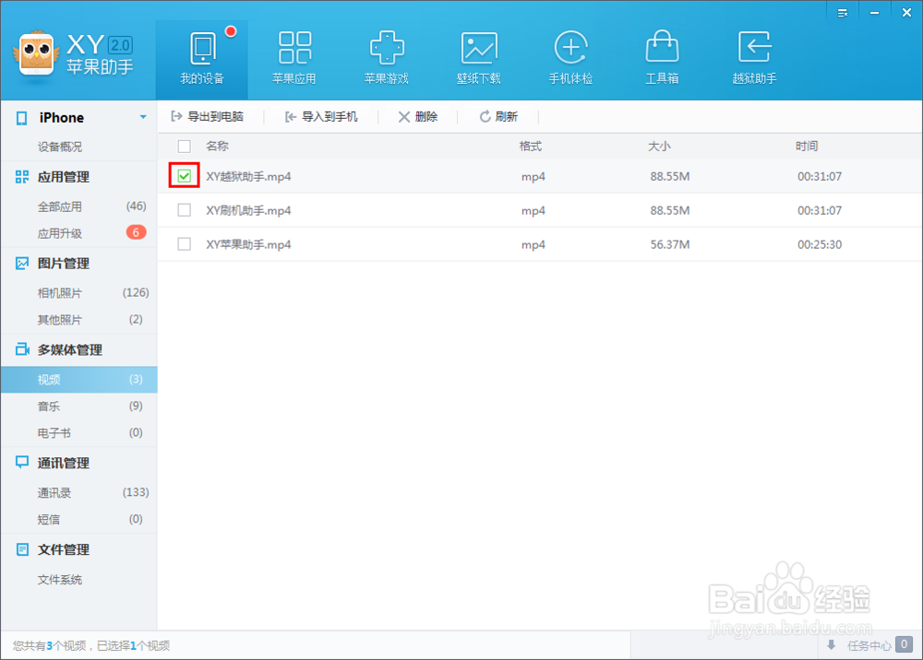Click the 图片管理 section heading

[x=64, y=264]
